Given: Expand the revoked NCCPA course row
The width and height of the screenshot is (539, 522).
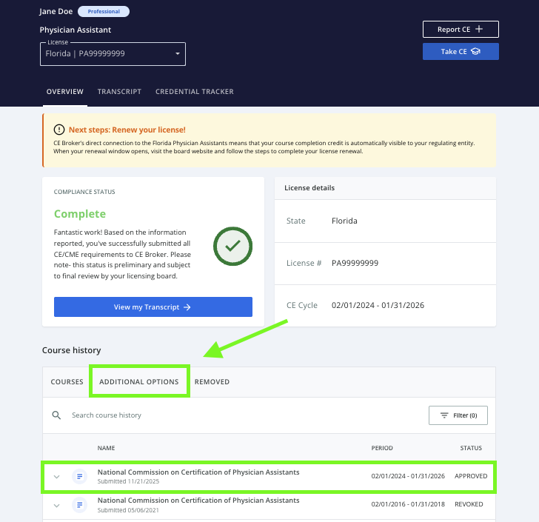Looking at the screenshot, I should [x=56, y=505].
